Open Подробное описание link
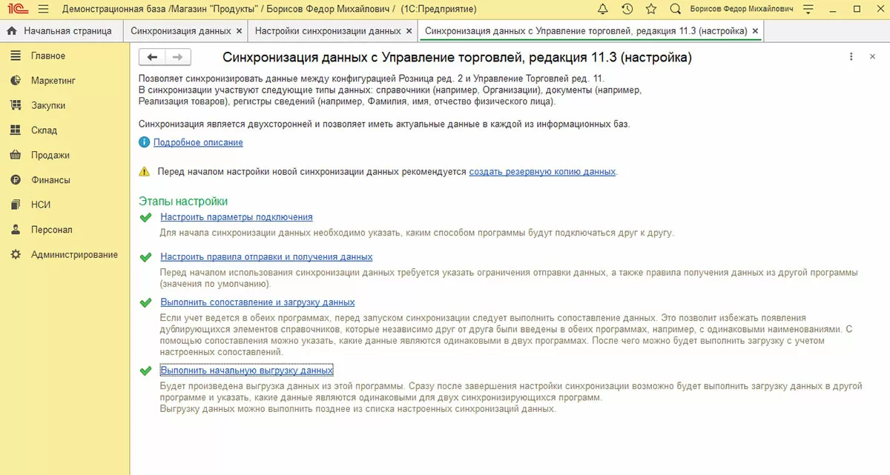890x475 pixels. pyautogui.click(x=198, y=142)
